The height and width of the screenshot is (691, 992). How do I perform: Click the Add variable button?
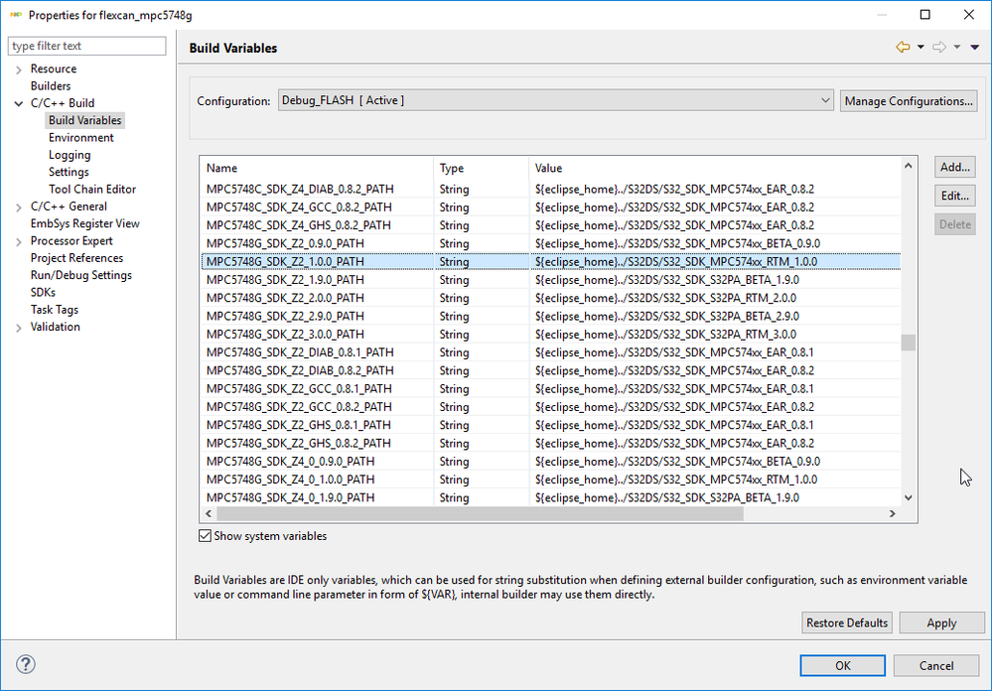coord(955,168)
